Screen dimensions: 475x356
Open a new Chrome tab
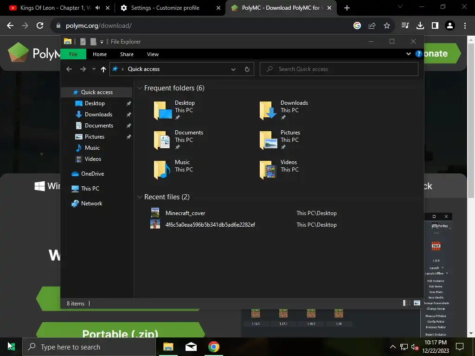tap(347, 8)
